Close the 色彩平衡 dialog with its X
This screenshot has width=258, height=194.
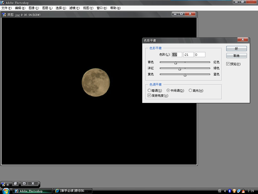pos(243,39)
